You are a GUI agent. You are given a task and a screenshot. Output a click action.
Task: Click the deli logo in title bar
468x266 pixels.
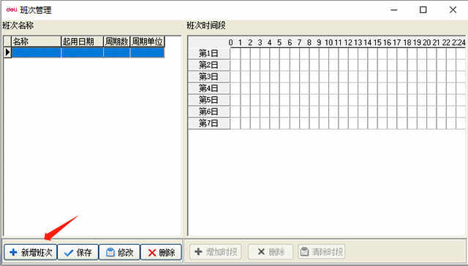click(x=12, y=9)
